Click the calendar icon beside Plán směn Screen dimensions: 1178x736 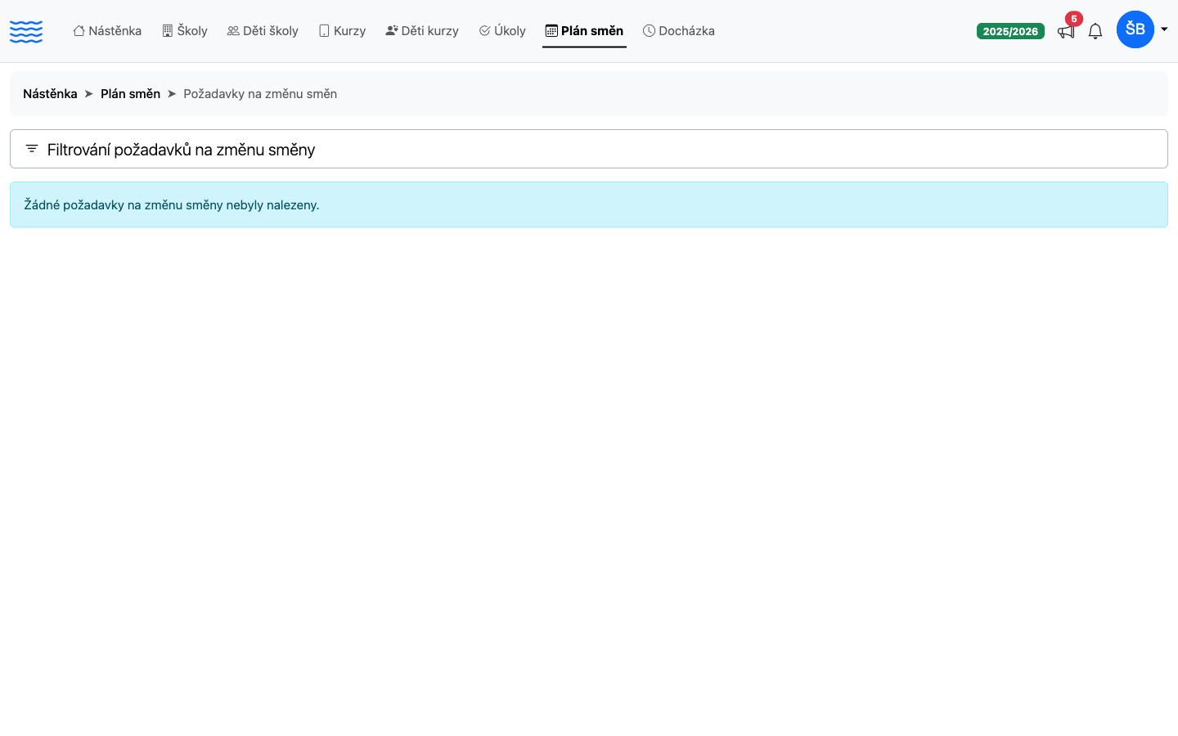click(x=551, y=31)
